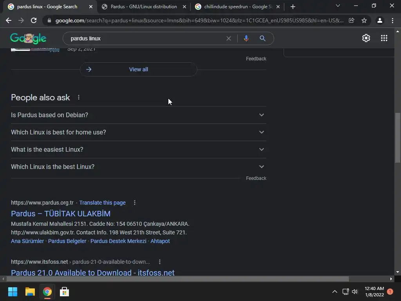Open Pardus – TÜBİTAK ULAKBİM result
Screen dimensions: 401x301
61,214
